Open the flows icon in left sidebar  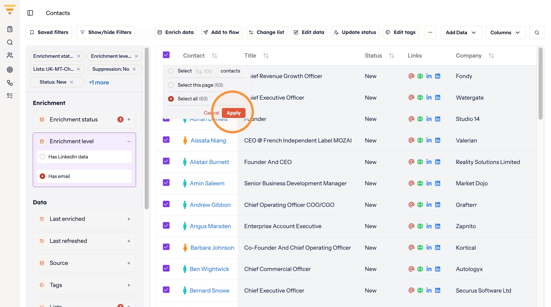pyautogui.click(x=10, y=83)
